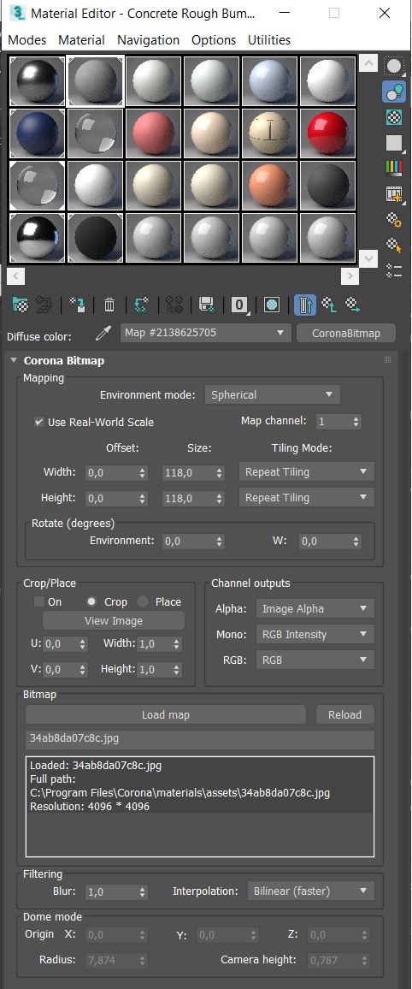This screenshot has width=412, height=989.
Task: Toggle Use Real-World Scale checkbox
Action: pyautogui.click(x=39, y=422)
